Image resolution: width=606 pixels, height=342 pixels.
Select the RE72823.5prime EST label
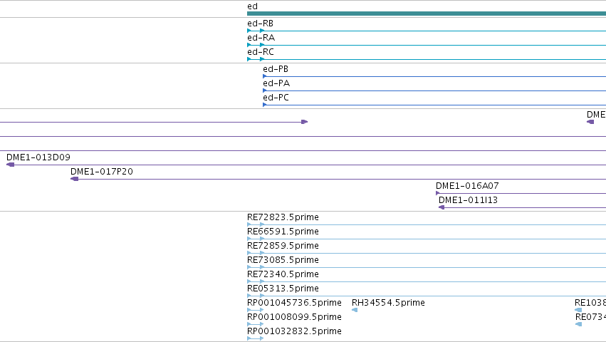pyautogui.click(x=283, y=217)
